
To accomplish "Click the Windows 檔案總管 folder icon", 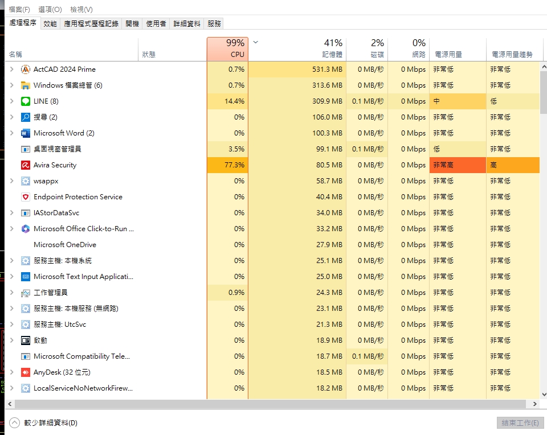I will 26,85.
